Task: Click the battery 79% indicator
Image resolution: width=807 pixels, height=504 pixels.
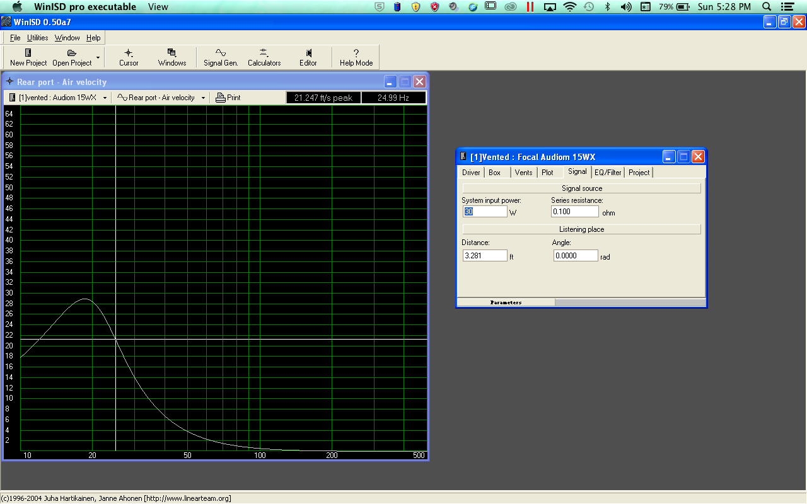Action: pyautogui.click(x=675, y=7)
